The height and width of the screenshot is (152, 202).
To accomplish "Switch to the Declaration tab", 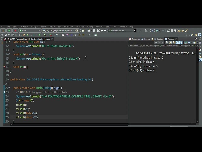I will click(x=157, y=39).
